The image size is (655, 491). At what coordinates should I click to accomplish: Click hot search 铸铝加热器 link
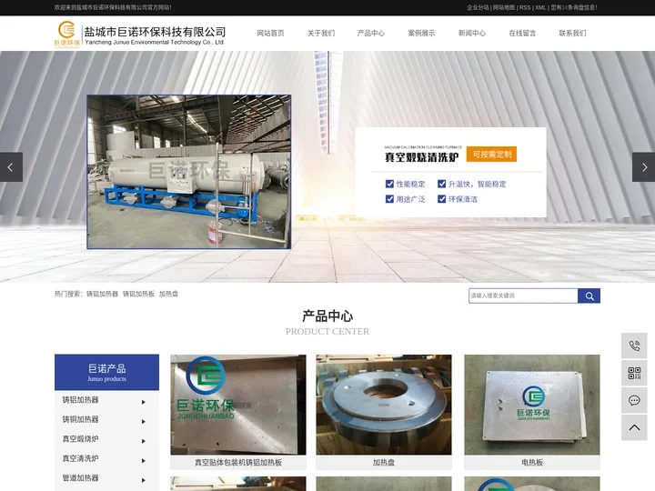pyautogui.click(x=102, y=294)
